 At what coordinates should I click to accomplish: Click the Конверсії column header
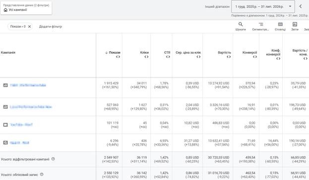249,52
